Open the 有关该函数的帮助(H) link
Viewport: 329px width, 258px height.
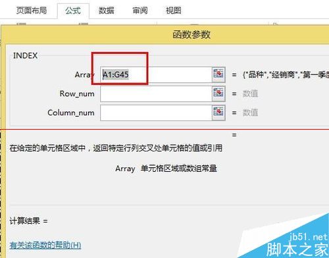(x=45, y=245)
